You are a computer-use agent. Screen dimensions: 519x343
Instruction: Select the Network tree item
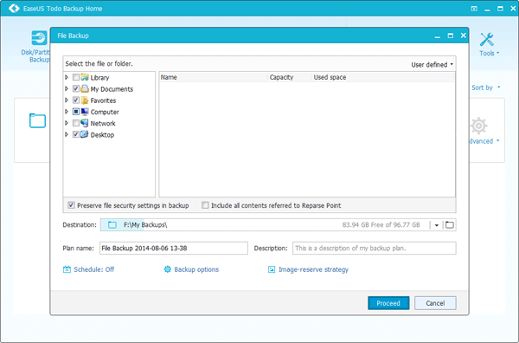(x=103, y=123)
